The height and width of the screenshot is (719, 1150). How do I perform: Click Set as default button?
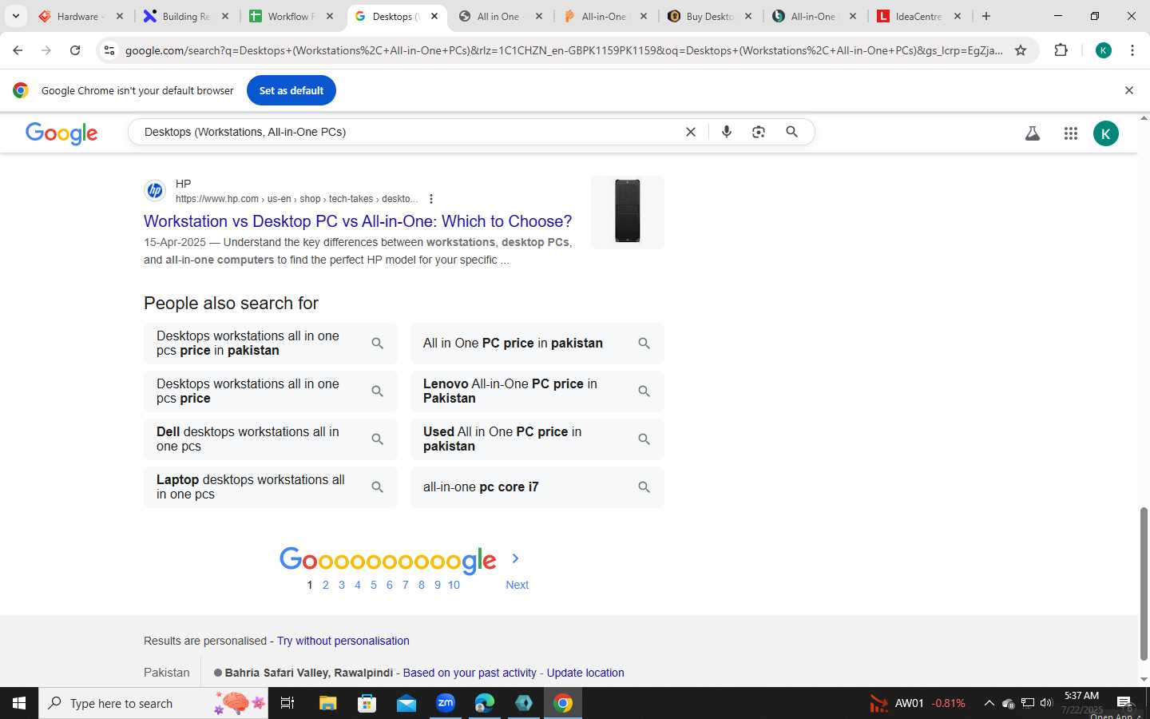pos(291,90)
